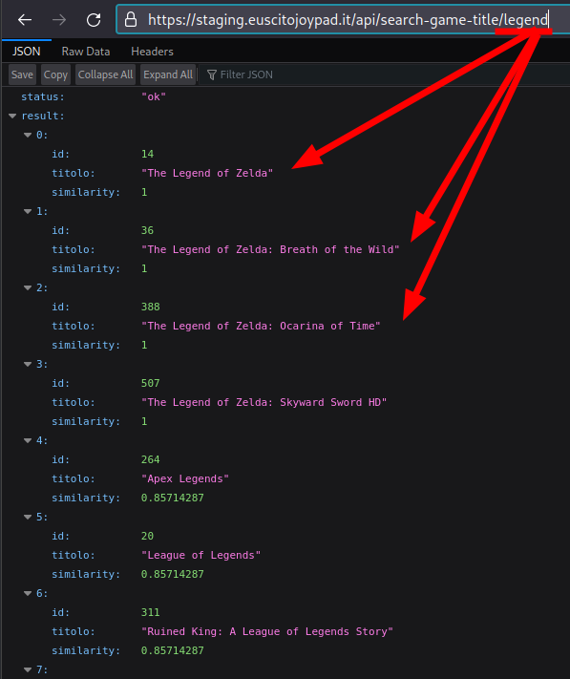Viewport: 570px width, 679px height.
Task: Click the padlock site security icon
Action: [131, 20]
